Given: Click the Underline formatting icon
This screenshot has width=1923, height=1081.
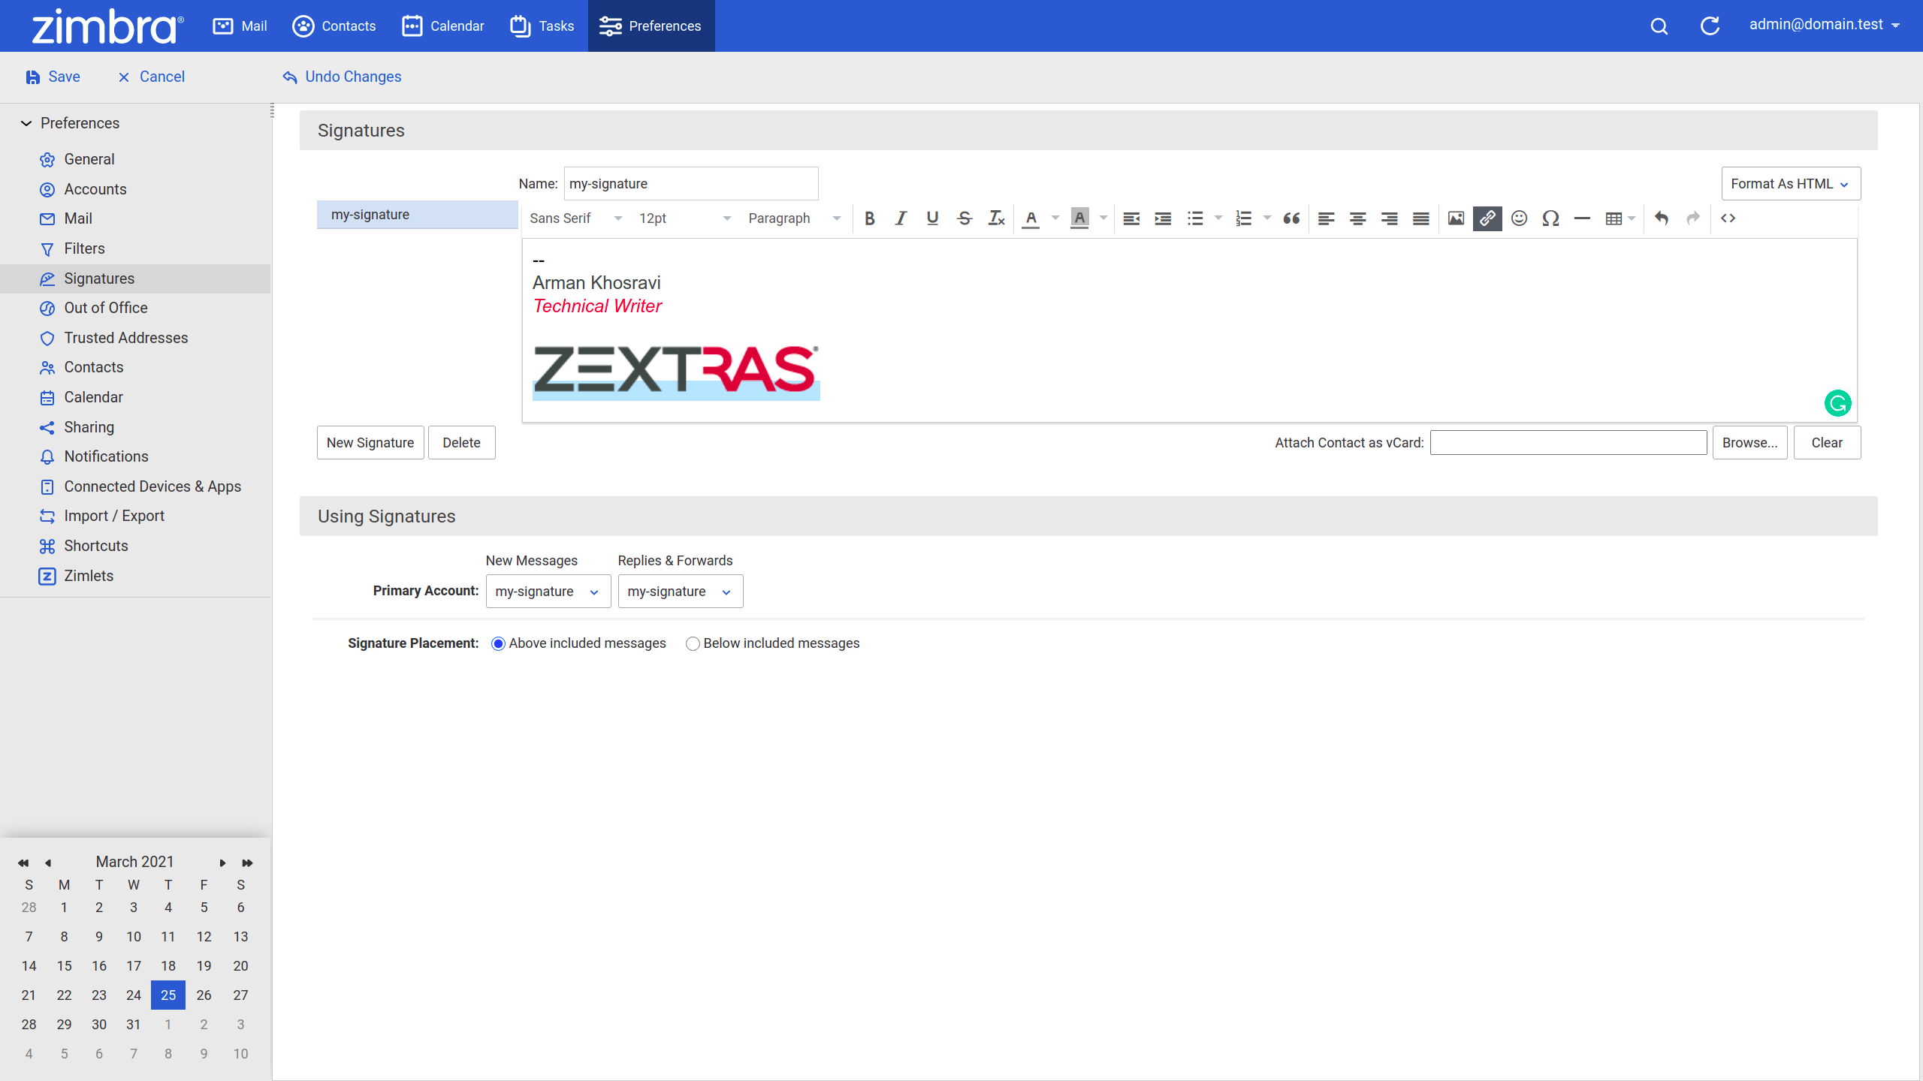Looking at the screenshot, I should click(x=931, y=218).
